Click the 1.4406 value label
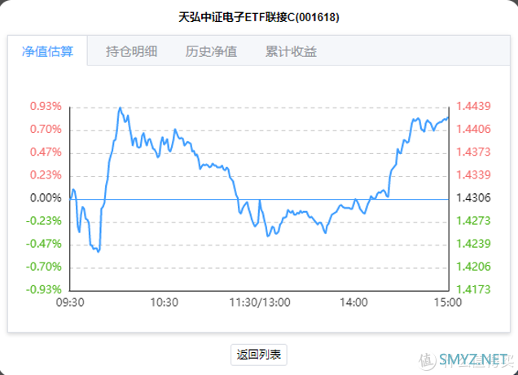The image size is (518, 375). click(473, 129)
